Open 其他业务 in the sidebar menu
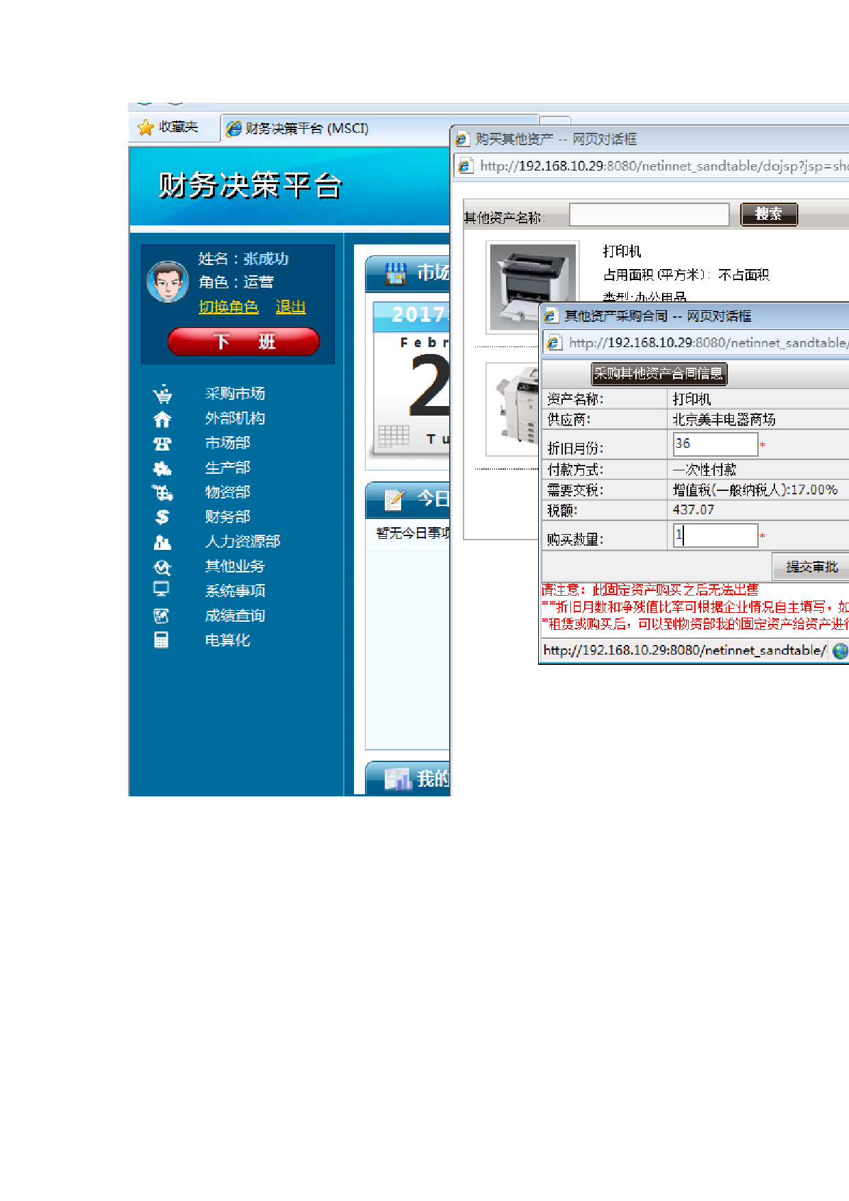 (235, 566)
